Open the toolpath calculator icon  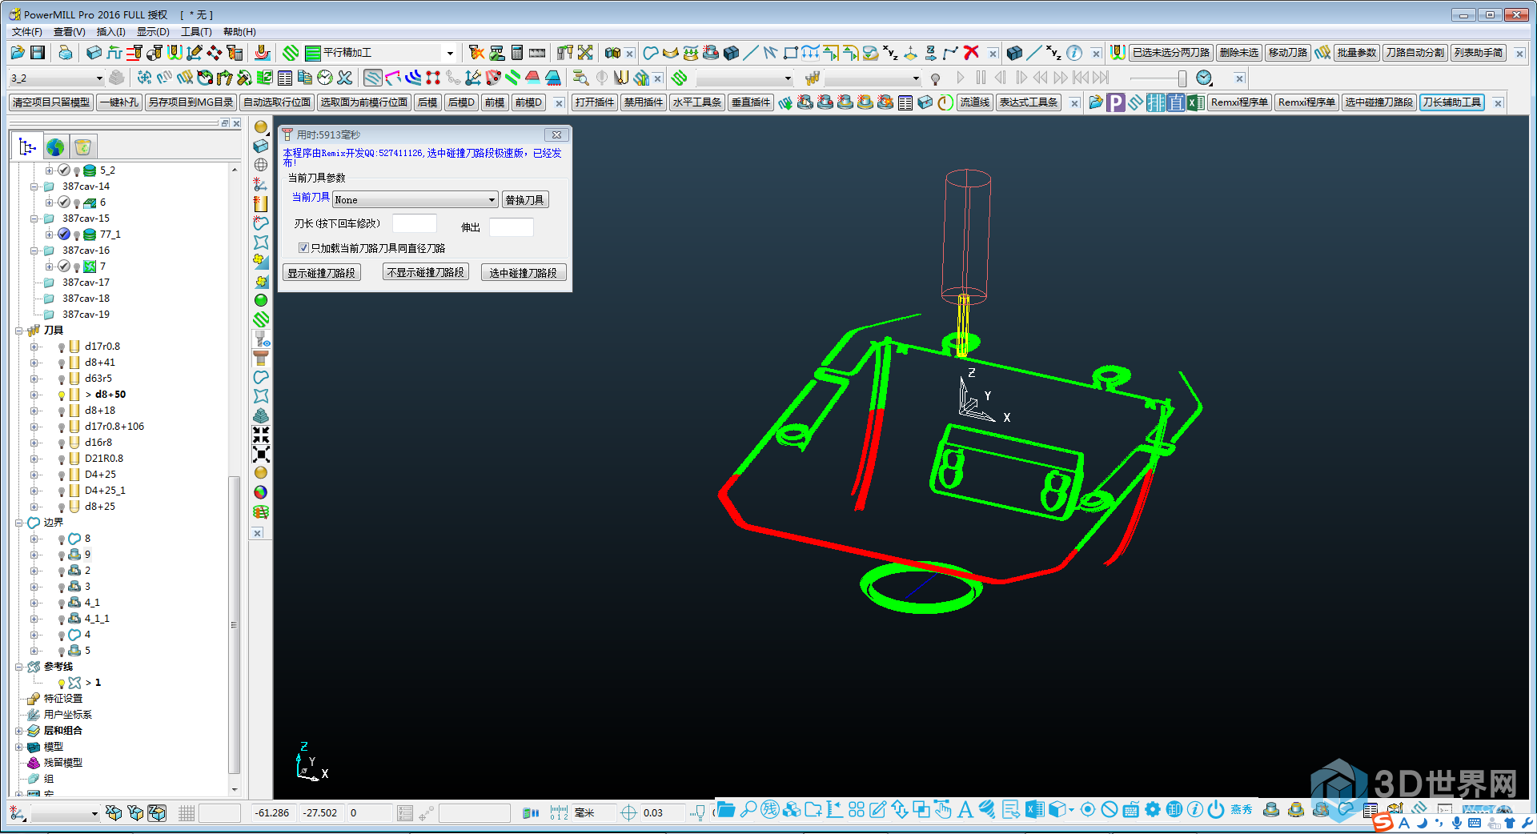tap(517, 53)
